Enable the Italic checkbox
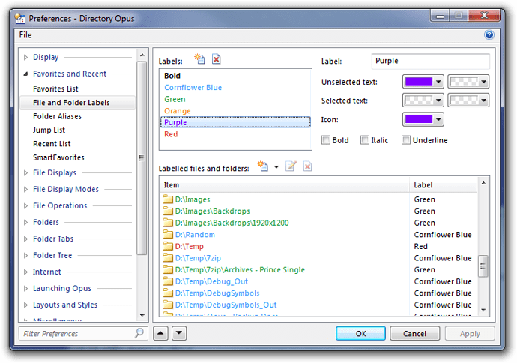The width and height of the screenshot is (517, 363). click(x=365, y=140)
